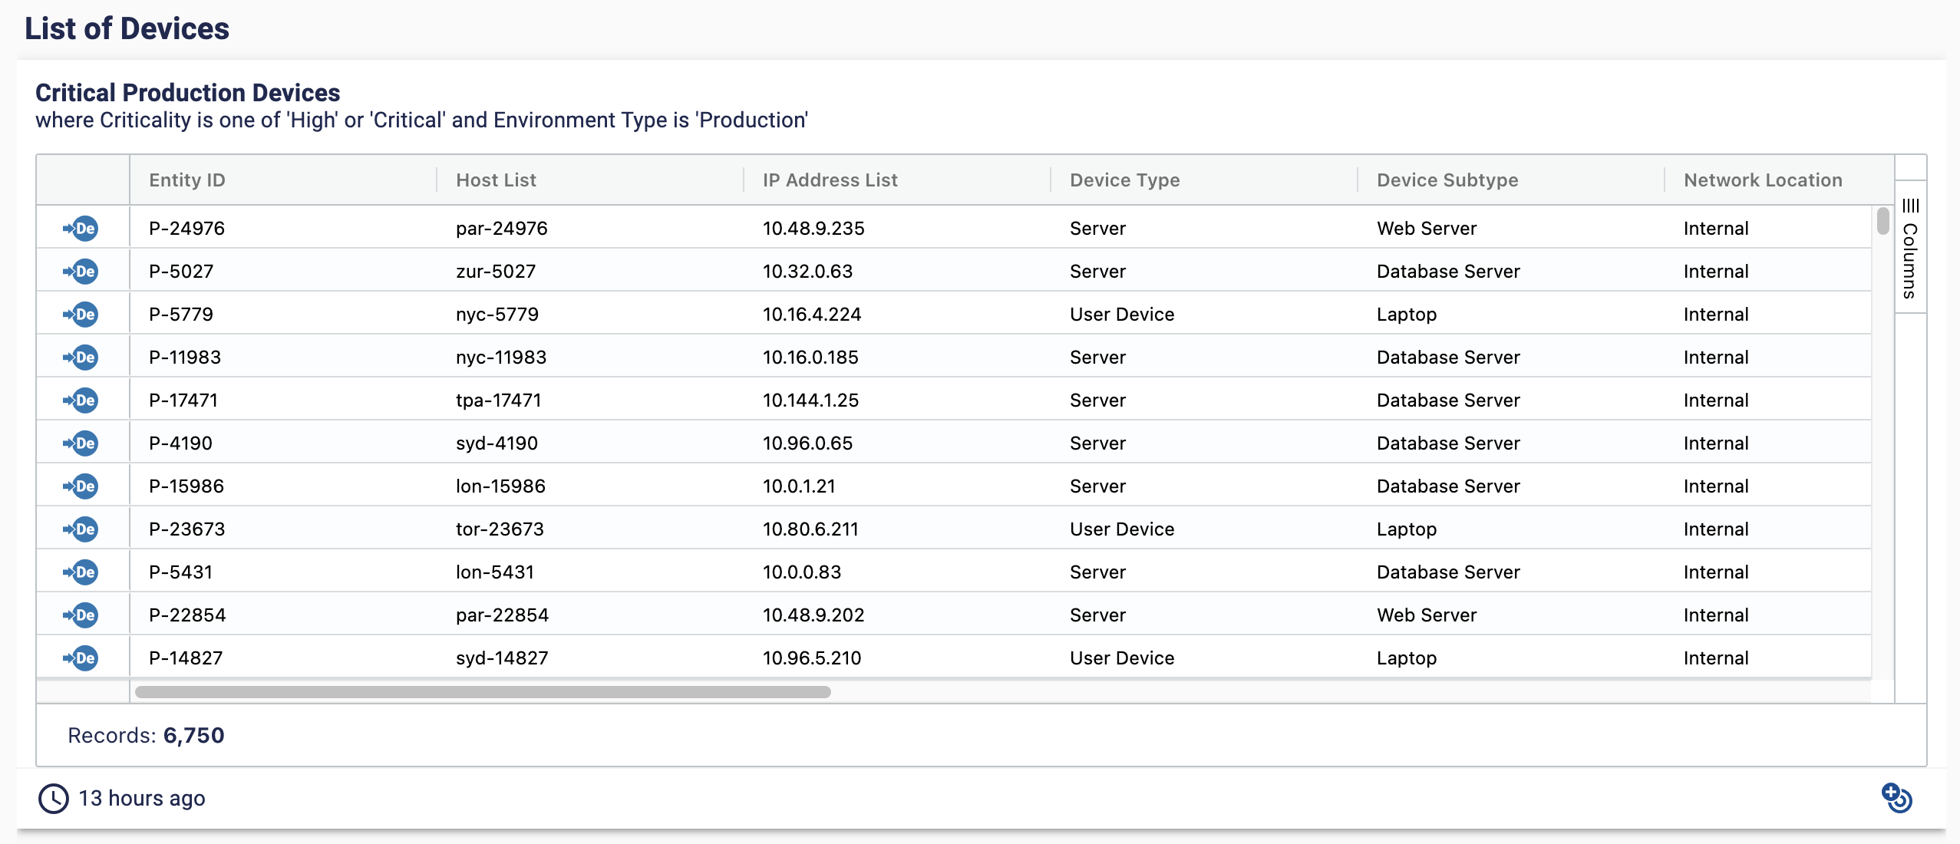Screen dimensions: 1960x844
Task: Click IP address 10.32.0.63
Action: pos(807,271)
